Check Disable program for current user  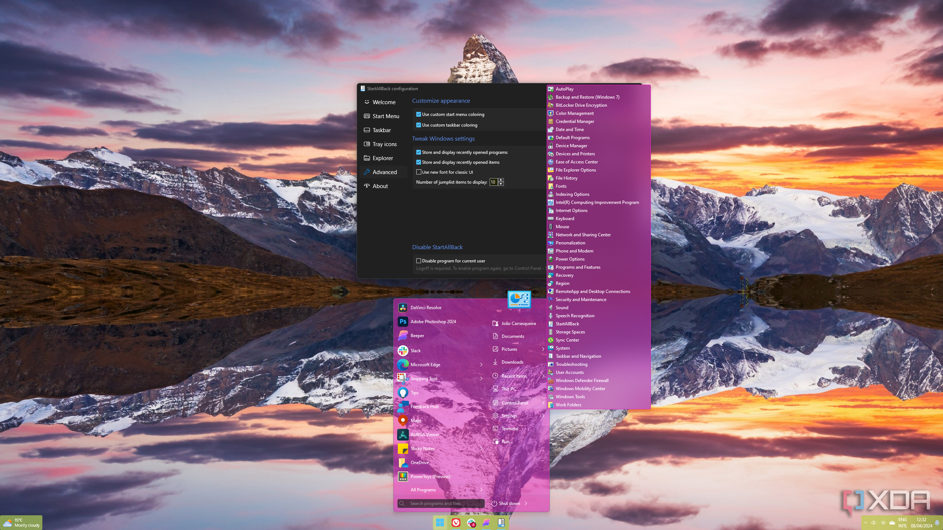418,261
